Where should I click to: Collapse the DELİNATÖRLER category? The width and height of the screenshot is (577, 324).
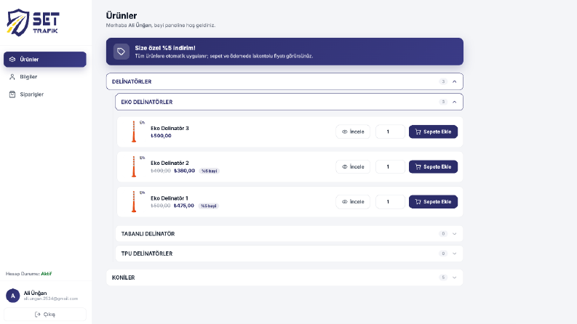click(x=284, y=81)
